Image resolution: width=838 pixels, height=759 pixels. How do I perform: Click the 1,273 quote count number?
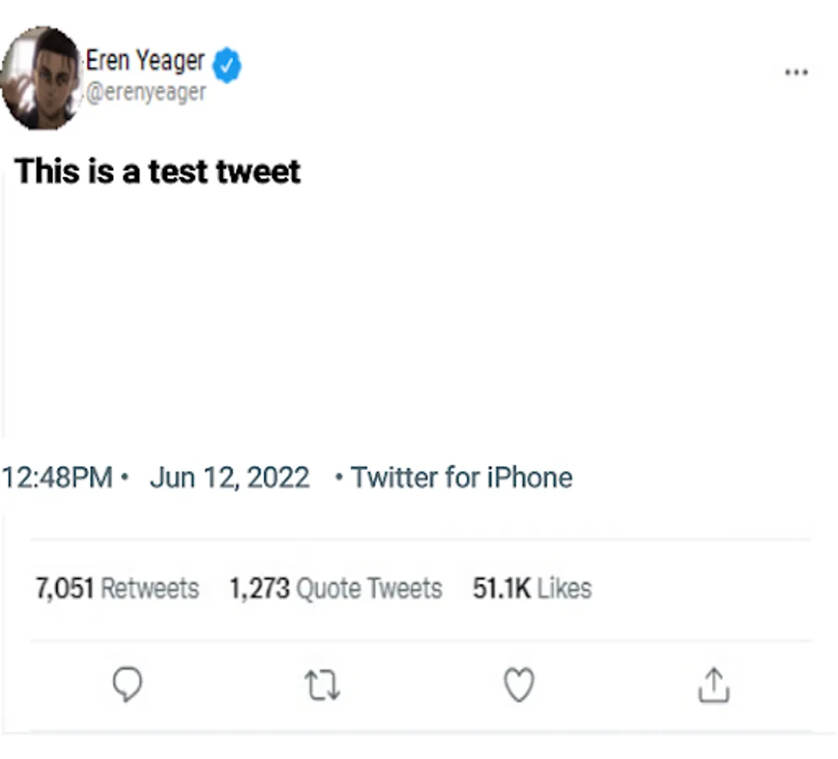click(259, 588)
